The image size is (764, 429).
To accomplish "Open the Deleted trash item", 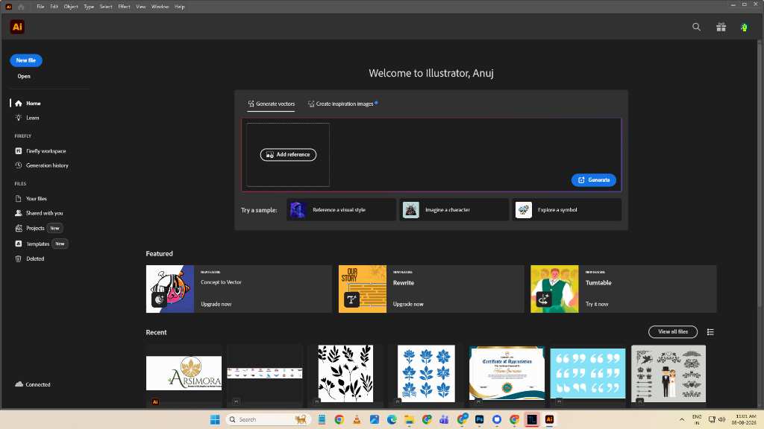I will 30,258.
